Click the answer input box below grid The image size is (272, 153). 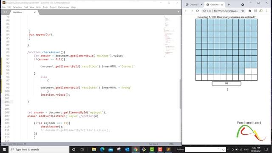point(227,83)
